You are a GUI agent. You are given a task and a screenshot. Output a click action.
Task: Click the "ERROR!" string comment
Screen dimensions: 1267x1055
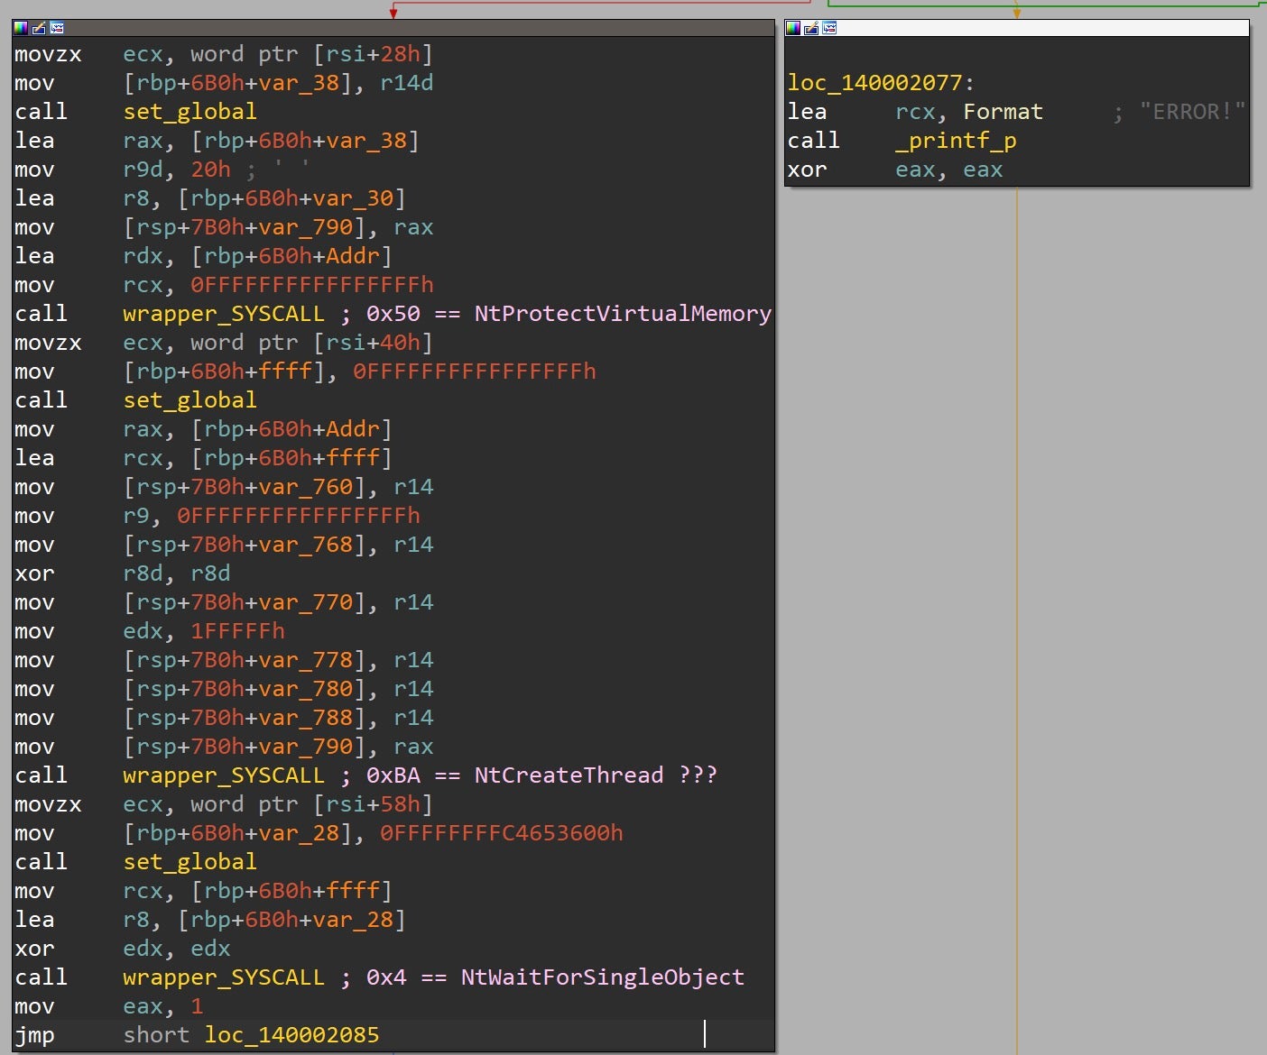1191,112
